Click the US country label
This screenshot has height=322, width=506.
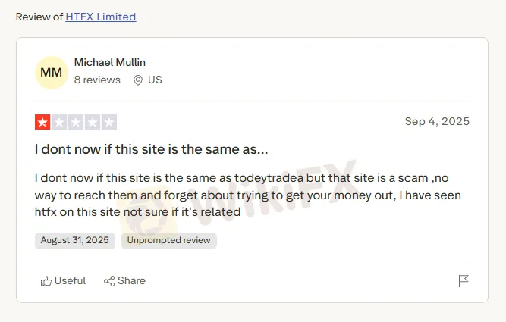[155, 80]
